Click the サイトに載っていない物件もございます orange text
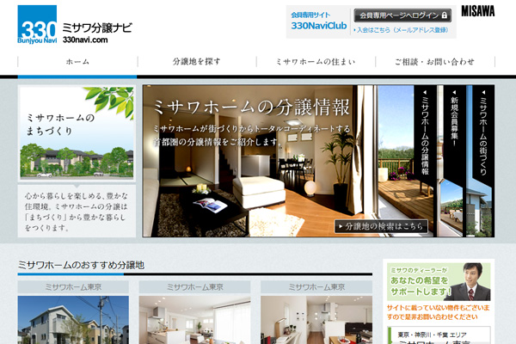 438,312
